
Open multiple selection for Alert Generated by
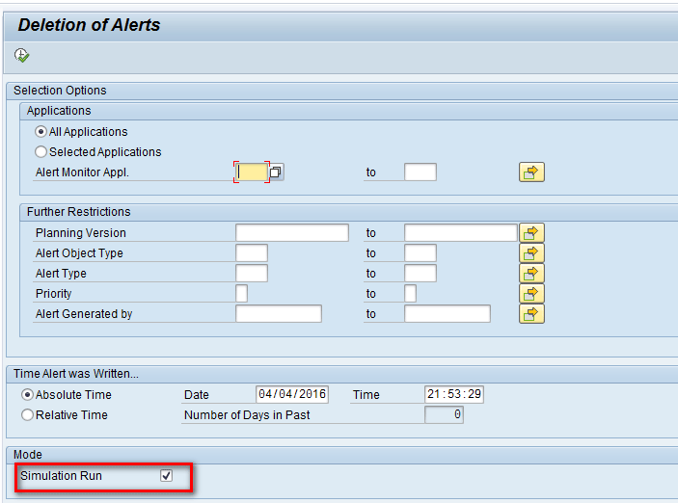pyautogui.click(x=531, y=314)
